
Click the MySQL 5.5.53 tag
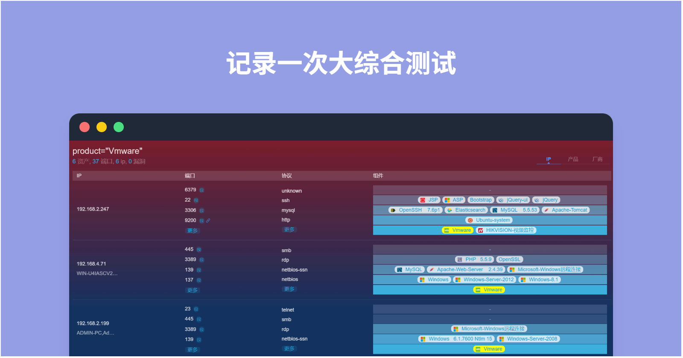[x=514, y=210]
